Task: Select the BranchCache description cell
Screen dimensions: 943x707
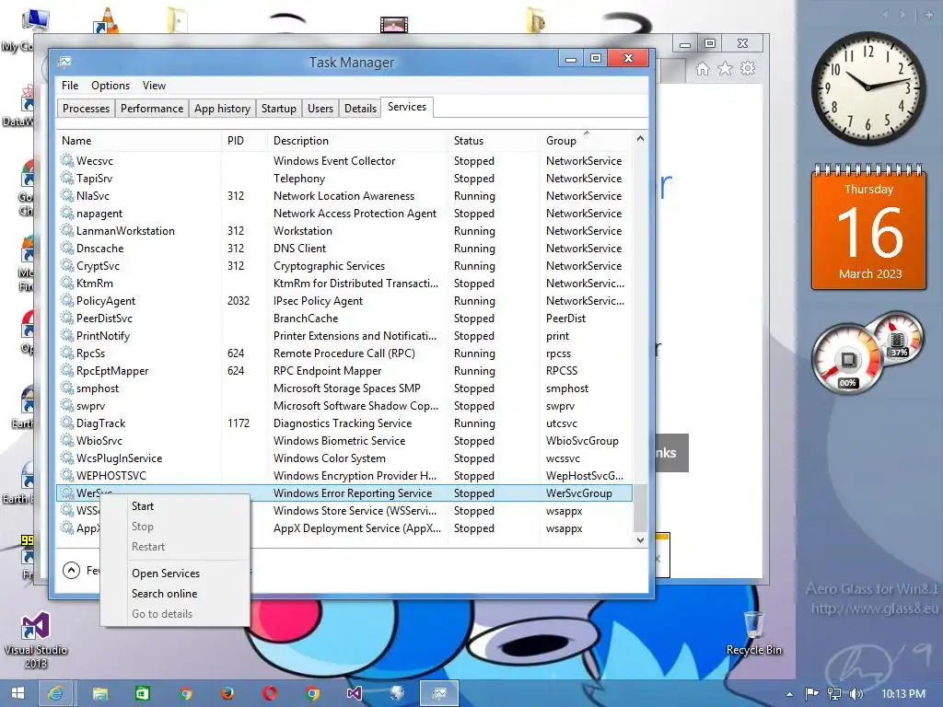Action: [x=306, y=318]
